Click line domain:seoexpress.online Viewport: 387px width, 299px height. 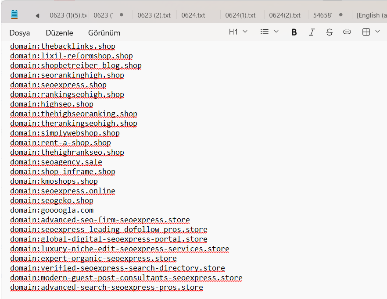coord(63,191)
